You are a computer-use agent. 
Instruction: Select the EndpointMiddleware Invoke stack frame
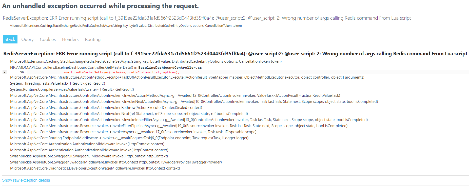[x=129, y=138]
